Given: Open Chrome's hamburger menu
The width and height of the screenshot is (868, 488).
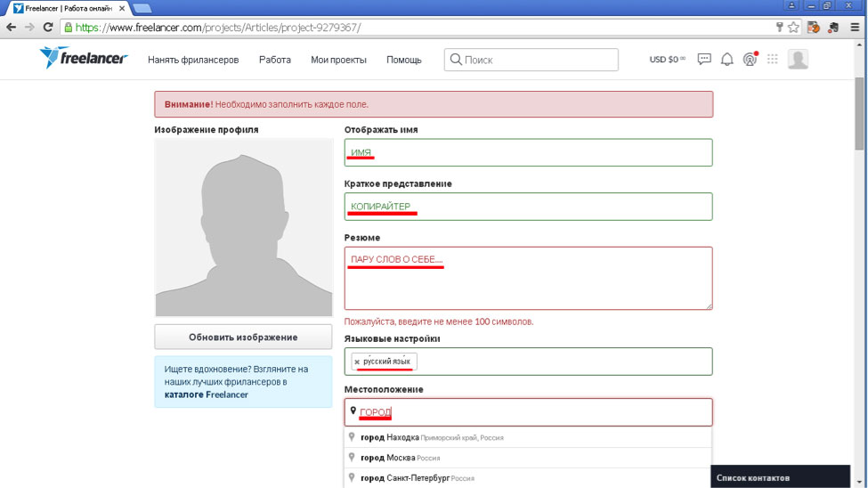Looking at the screenshot, I should pyautogui.click(x=855, y=27).
